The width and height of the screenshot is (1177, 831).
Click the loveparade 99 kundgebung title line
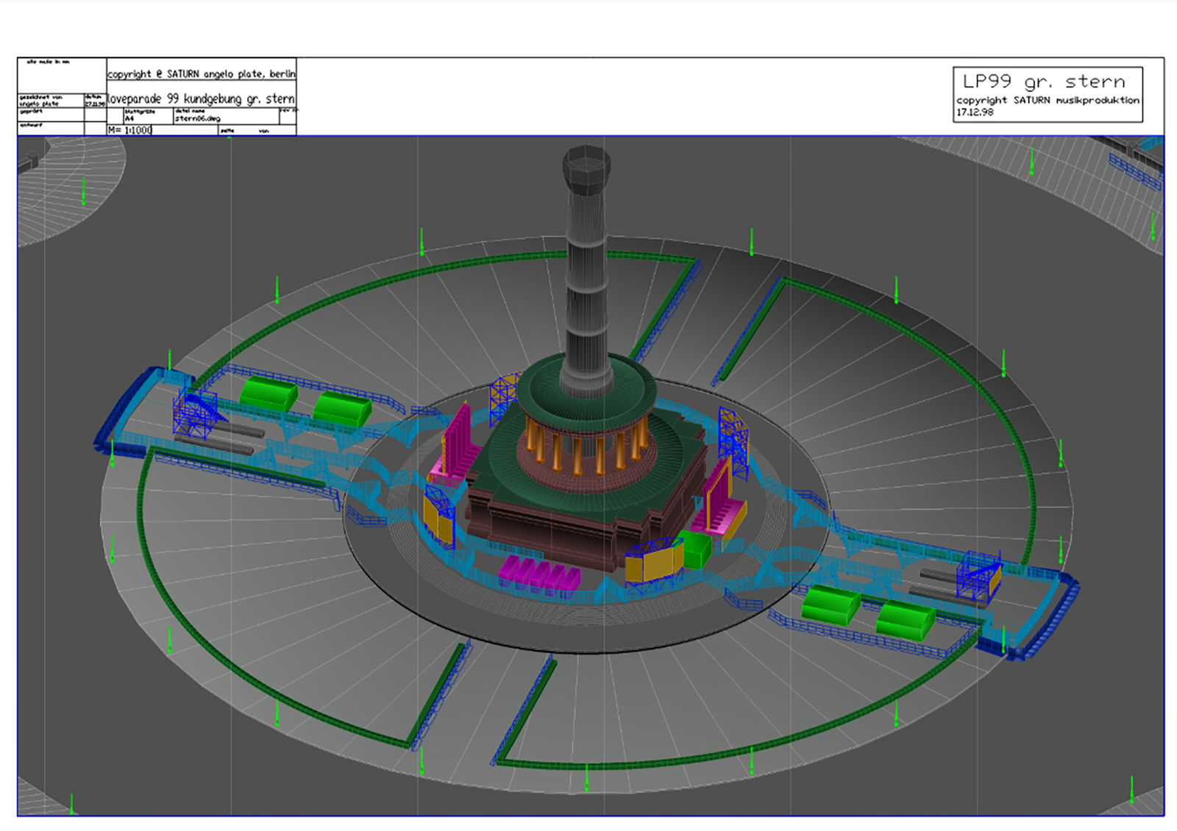(201, 99)
